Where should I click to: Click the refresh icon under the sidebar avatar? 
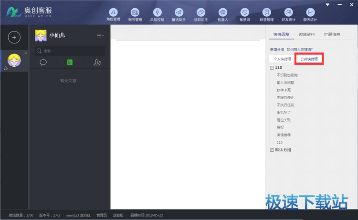coord(6,68)
